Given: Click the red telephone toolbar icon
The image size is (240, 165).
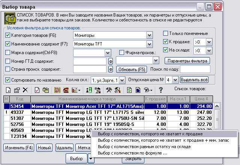Looking at the screenshot, I should pyautogui.click(x=66, y=90).
